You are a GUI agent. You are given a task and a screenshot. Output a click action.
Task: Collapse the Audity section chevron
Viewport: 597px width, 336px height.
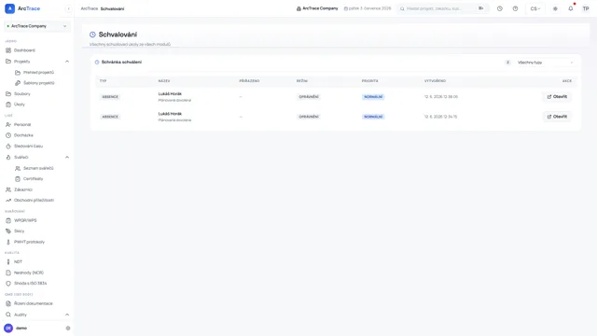[x=67, y=315]
